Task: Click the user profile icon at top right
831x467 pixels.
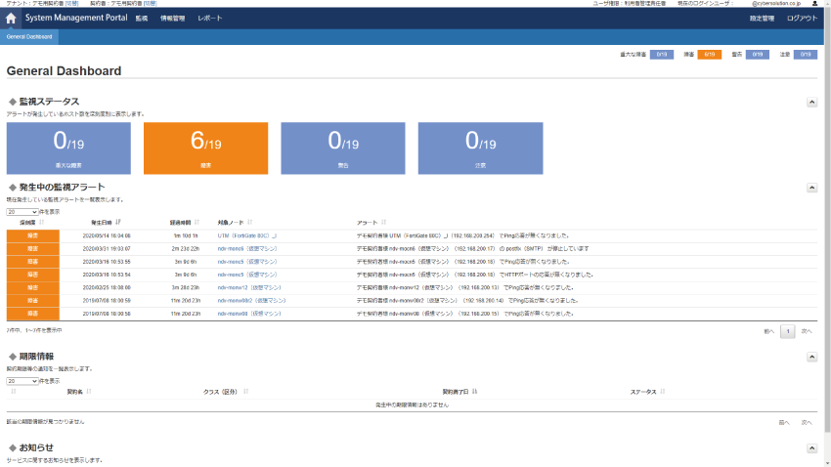Action: [814, 3]
